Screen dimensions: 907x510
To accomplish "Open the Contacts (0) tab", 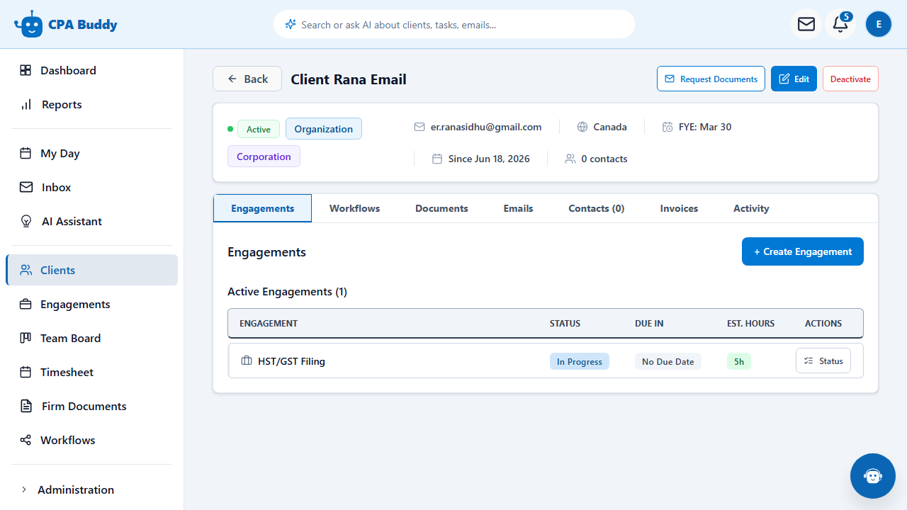I will 597,208.
